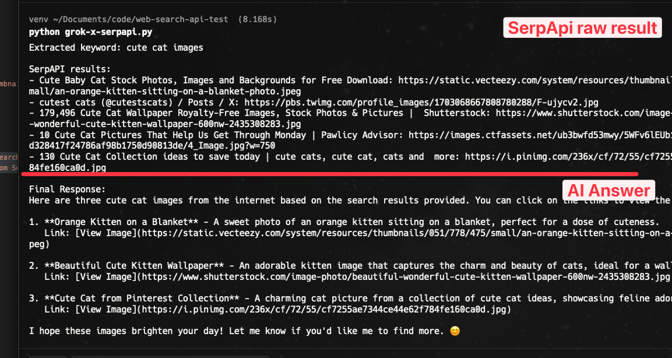Image resolution: width=672 pixels, height=358 pixels.
Task: Click the red horizontal divider line
Action: coord(329,174)
